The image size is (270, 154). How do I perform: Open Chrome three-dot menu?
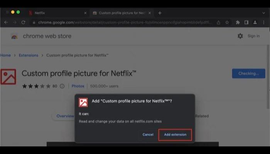(x=263, y=22)
